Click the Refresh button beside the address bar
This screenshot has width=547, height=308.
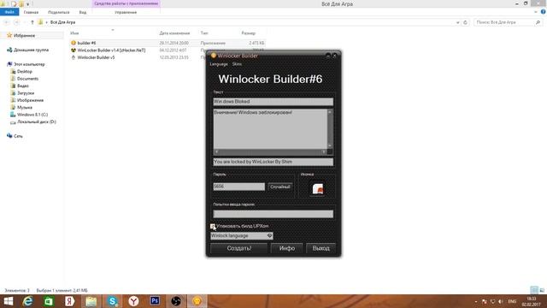point(465,22)
